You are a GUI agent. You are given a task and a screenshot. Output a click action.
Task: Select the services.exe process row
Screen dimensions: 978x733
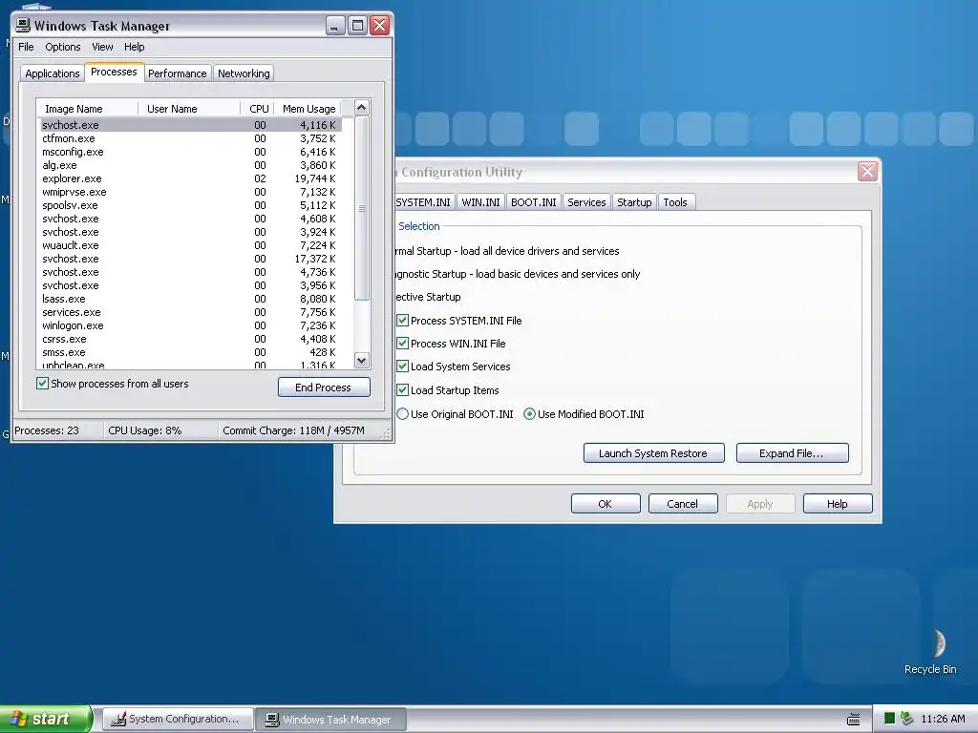click(189, 312)
